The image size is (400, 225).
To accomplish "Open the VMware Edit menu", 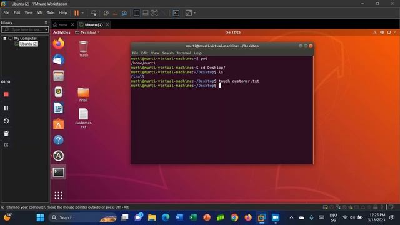I will [17, 12].
